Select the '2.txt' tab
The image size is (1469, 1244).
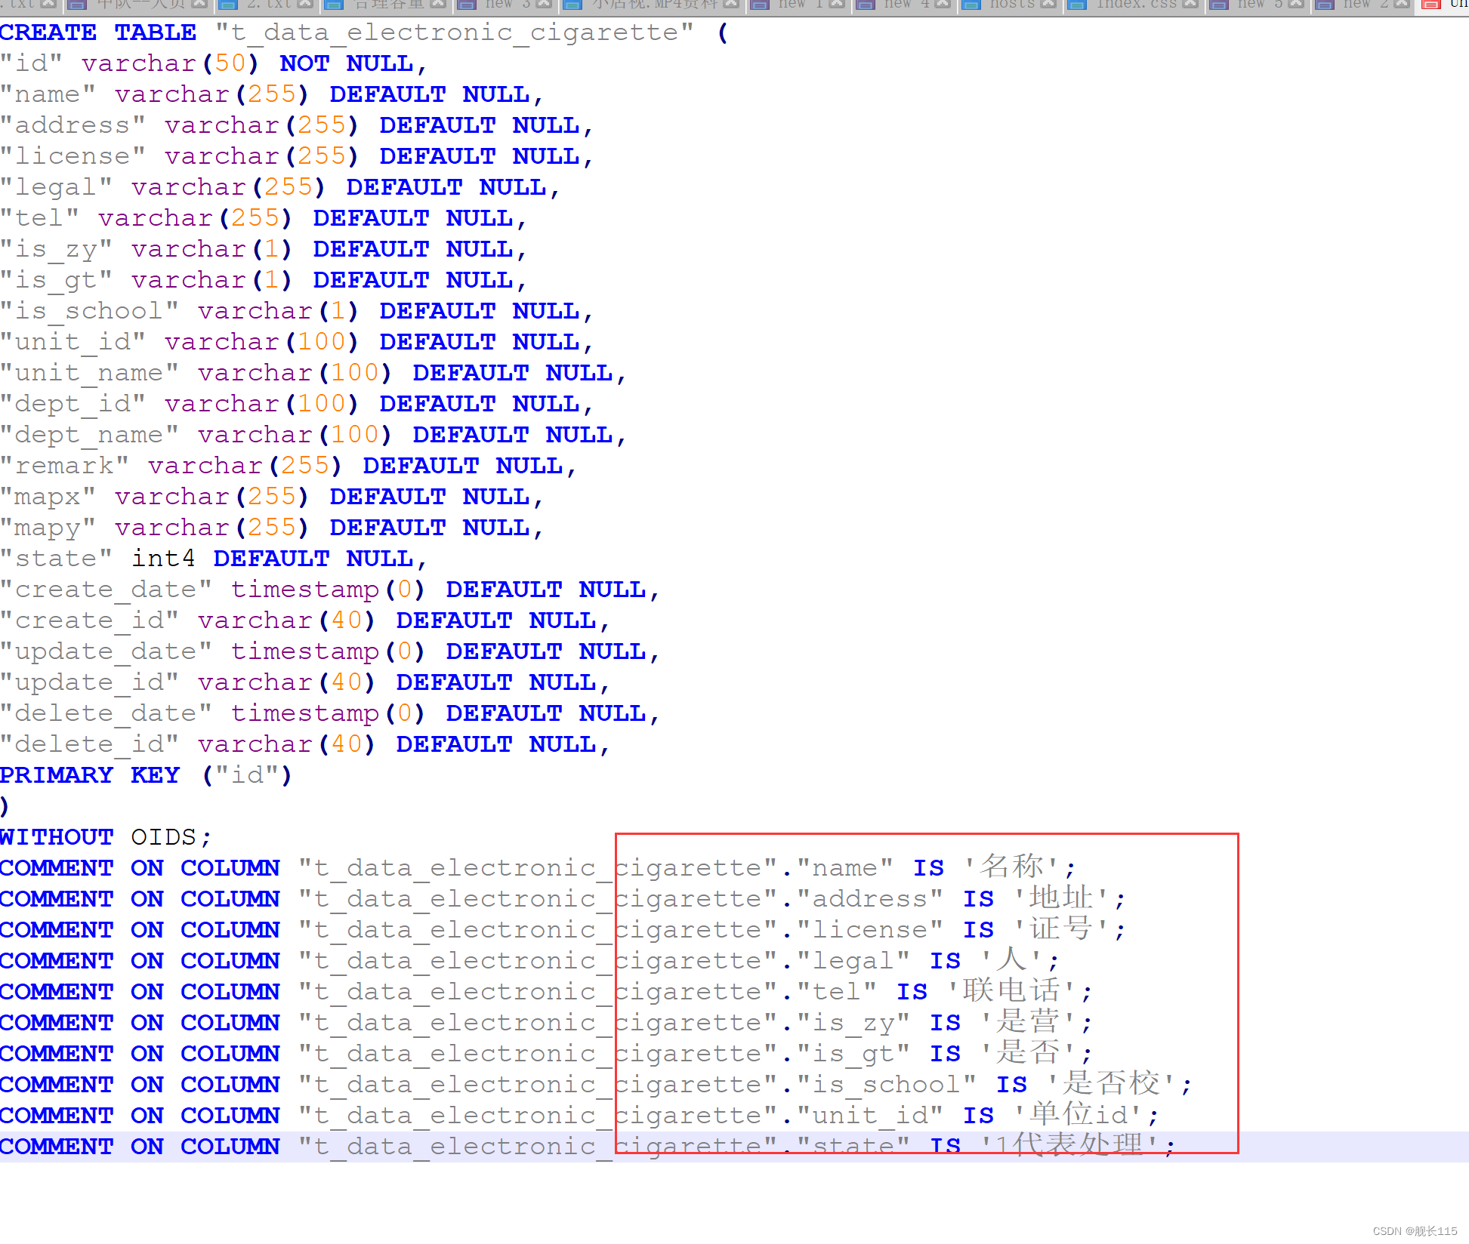[269, 4]
